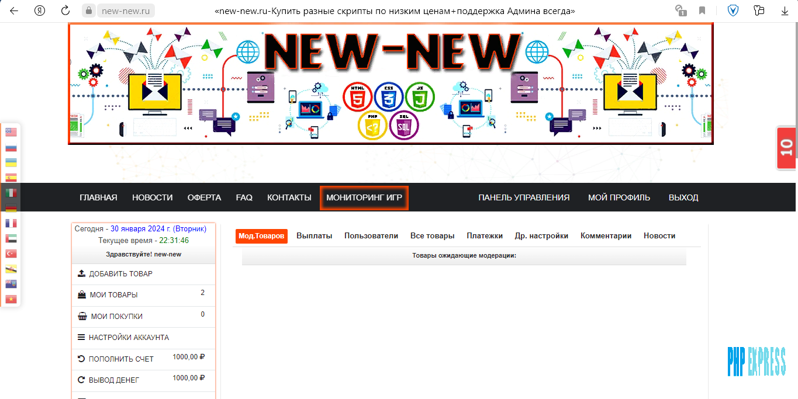Click the Товары ожидающие модерации header

coord(464,255)
